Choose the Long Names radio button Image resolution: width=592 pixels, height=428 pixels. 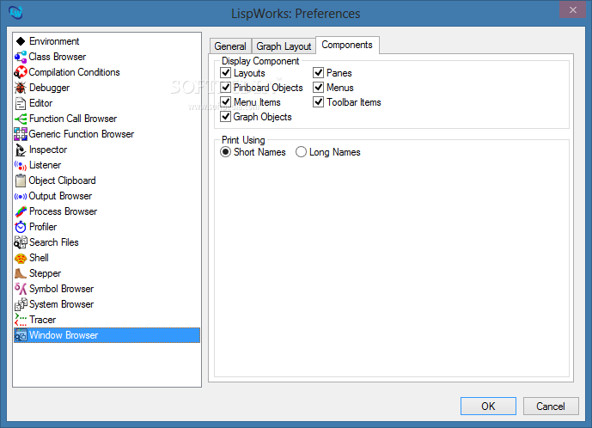[301, 152]
